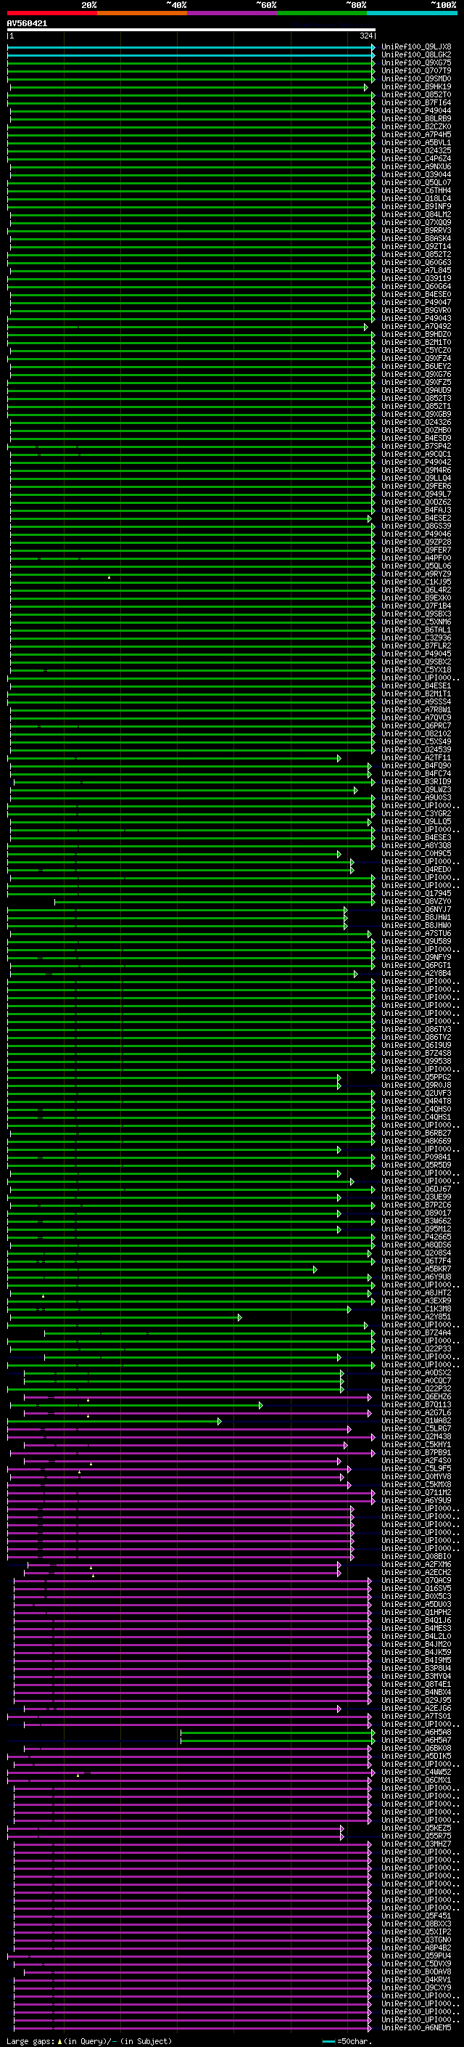Choose UniRef100_B4L2L0 in the hit list
The height and width of the screenshot is (2047, 464).
[x=416, y=1636]
